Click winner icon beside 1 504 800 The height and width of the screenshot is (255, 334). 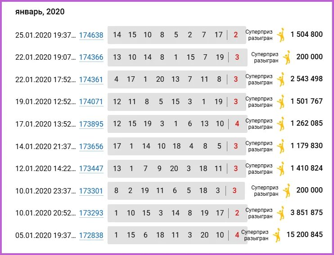click(281, 35)
